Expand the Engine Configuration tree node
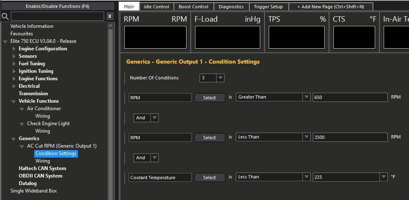This screenshot has width=409, height=200. [14, 49]
